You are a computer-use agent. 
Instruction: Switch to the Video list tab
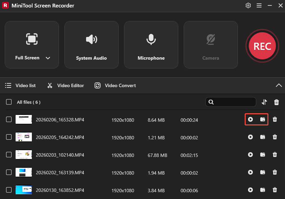coord(20,85)
